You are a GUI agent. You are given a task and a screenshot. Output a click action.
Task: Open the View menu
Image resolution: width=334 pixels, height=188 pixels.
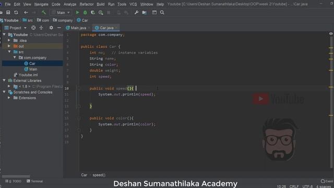(27, 4)
